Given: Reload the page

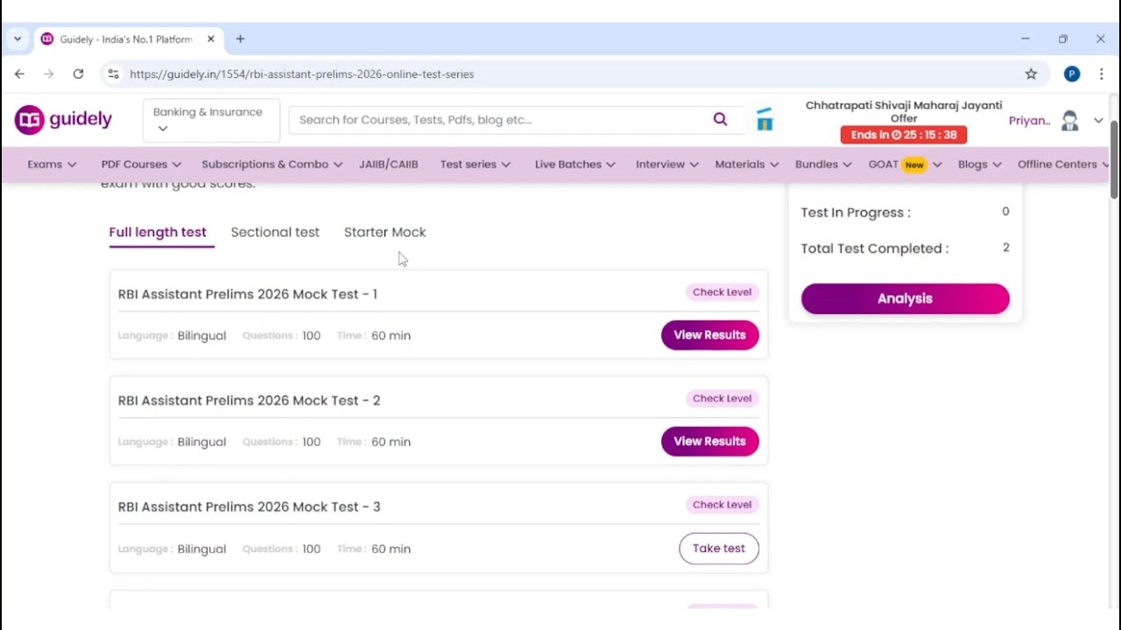Looking at the screenshot, I should point(78,74).
